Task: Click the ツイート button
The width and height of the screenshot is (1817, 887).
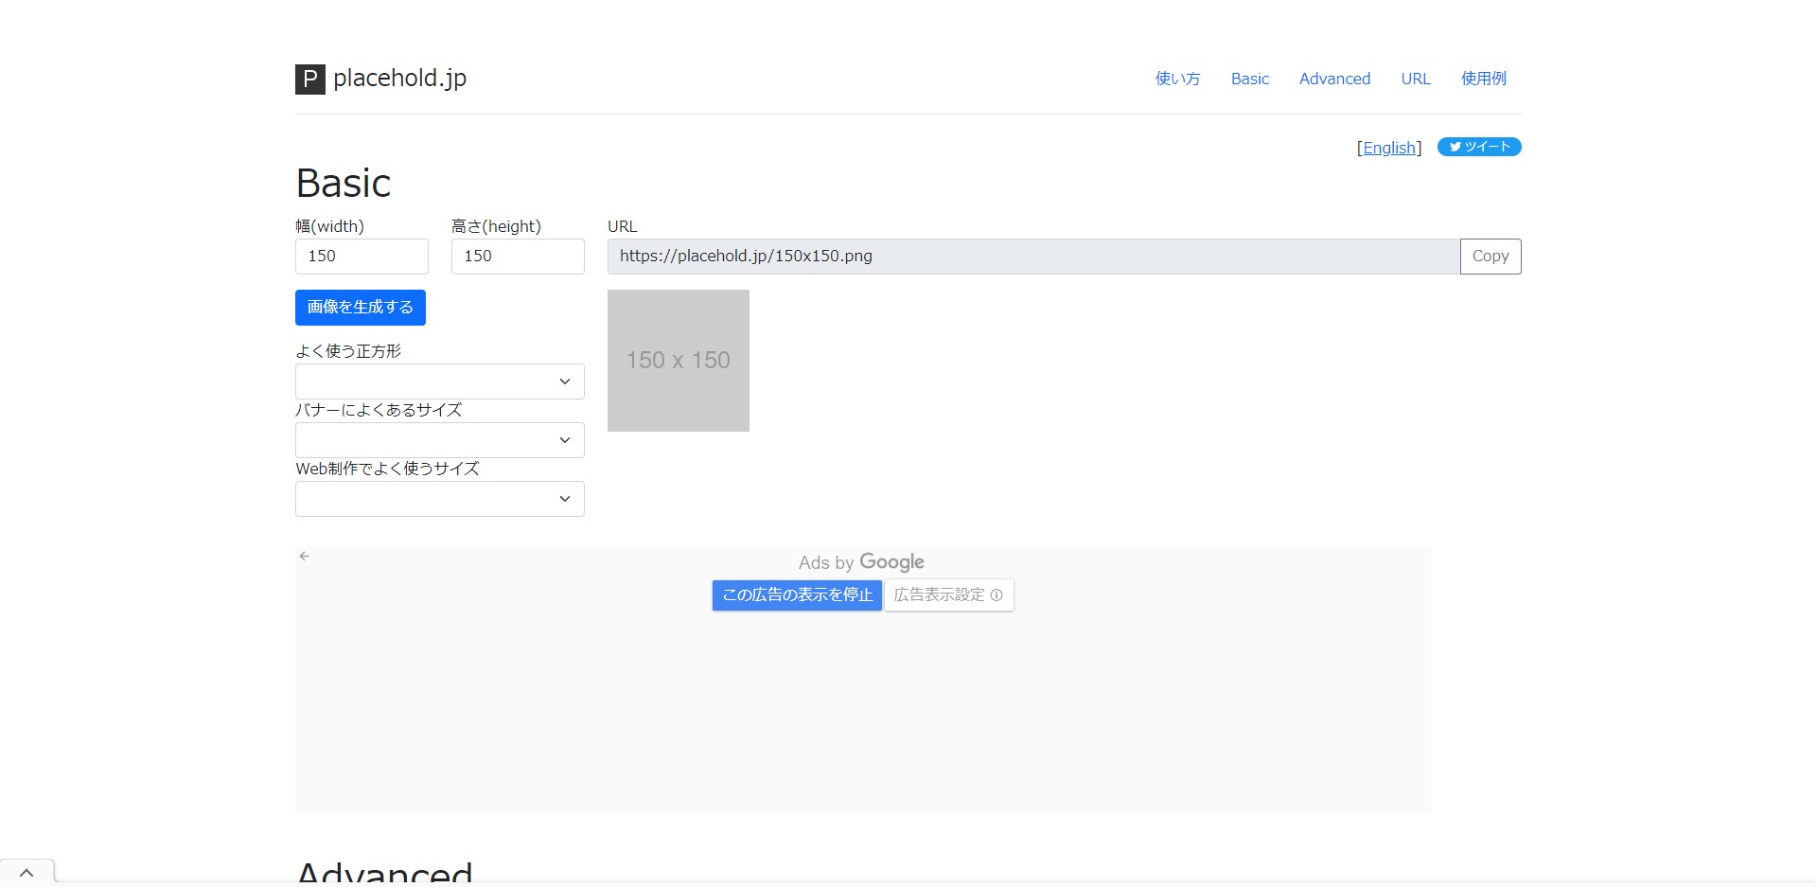Action: tap(1479, 147)
